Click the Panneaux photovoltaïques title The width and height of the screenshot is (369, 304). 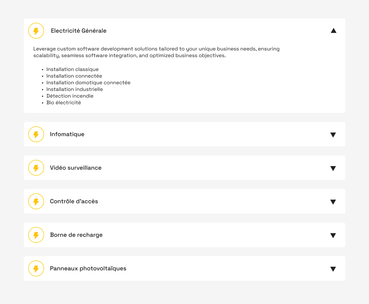[x=88, y=268]
